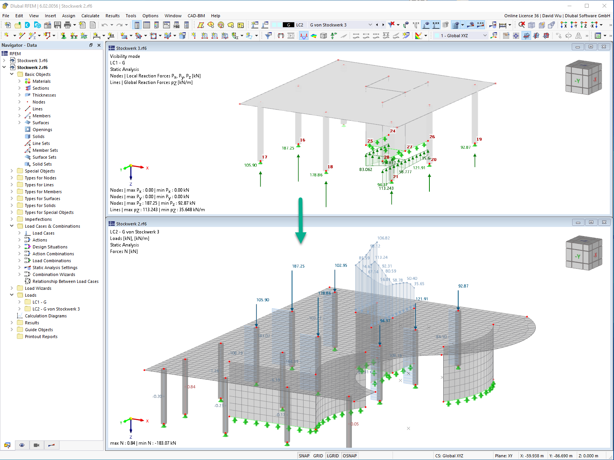This screenshot has width=614, height=460.
Task: Click the zoom-cancel magnifier with red X icon
Action: point(522,25)
